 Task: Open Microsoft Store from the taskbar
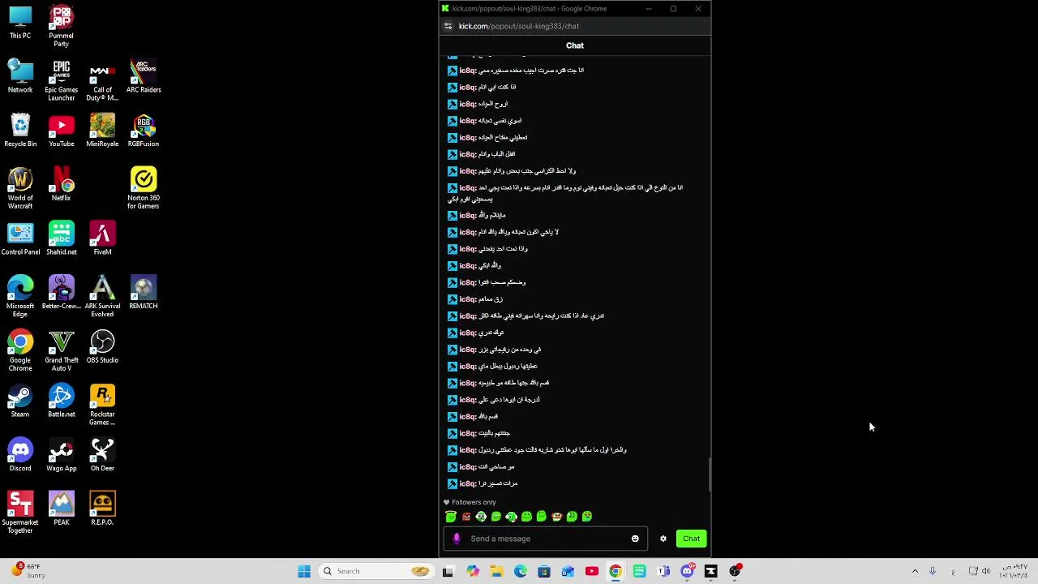[x=544, y=571]
